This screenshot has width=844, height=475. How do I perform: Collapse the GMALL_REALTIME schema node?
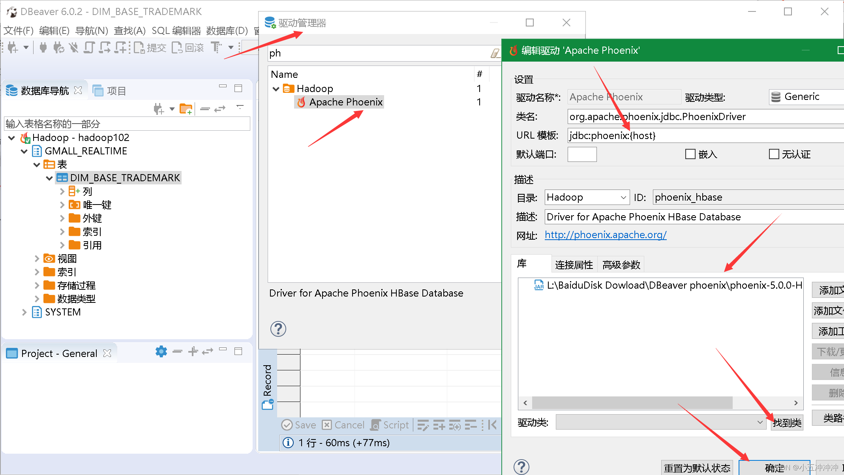(x=24, y=151)
